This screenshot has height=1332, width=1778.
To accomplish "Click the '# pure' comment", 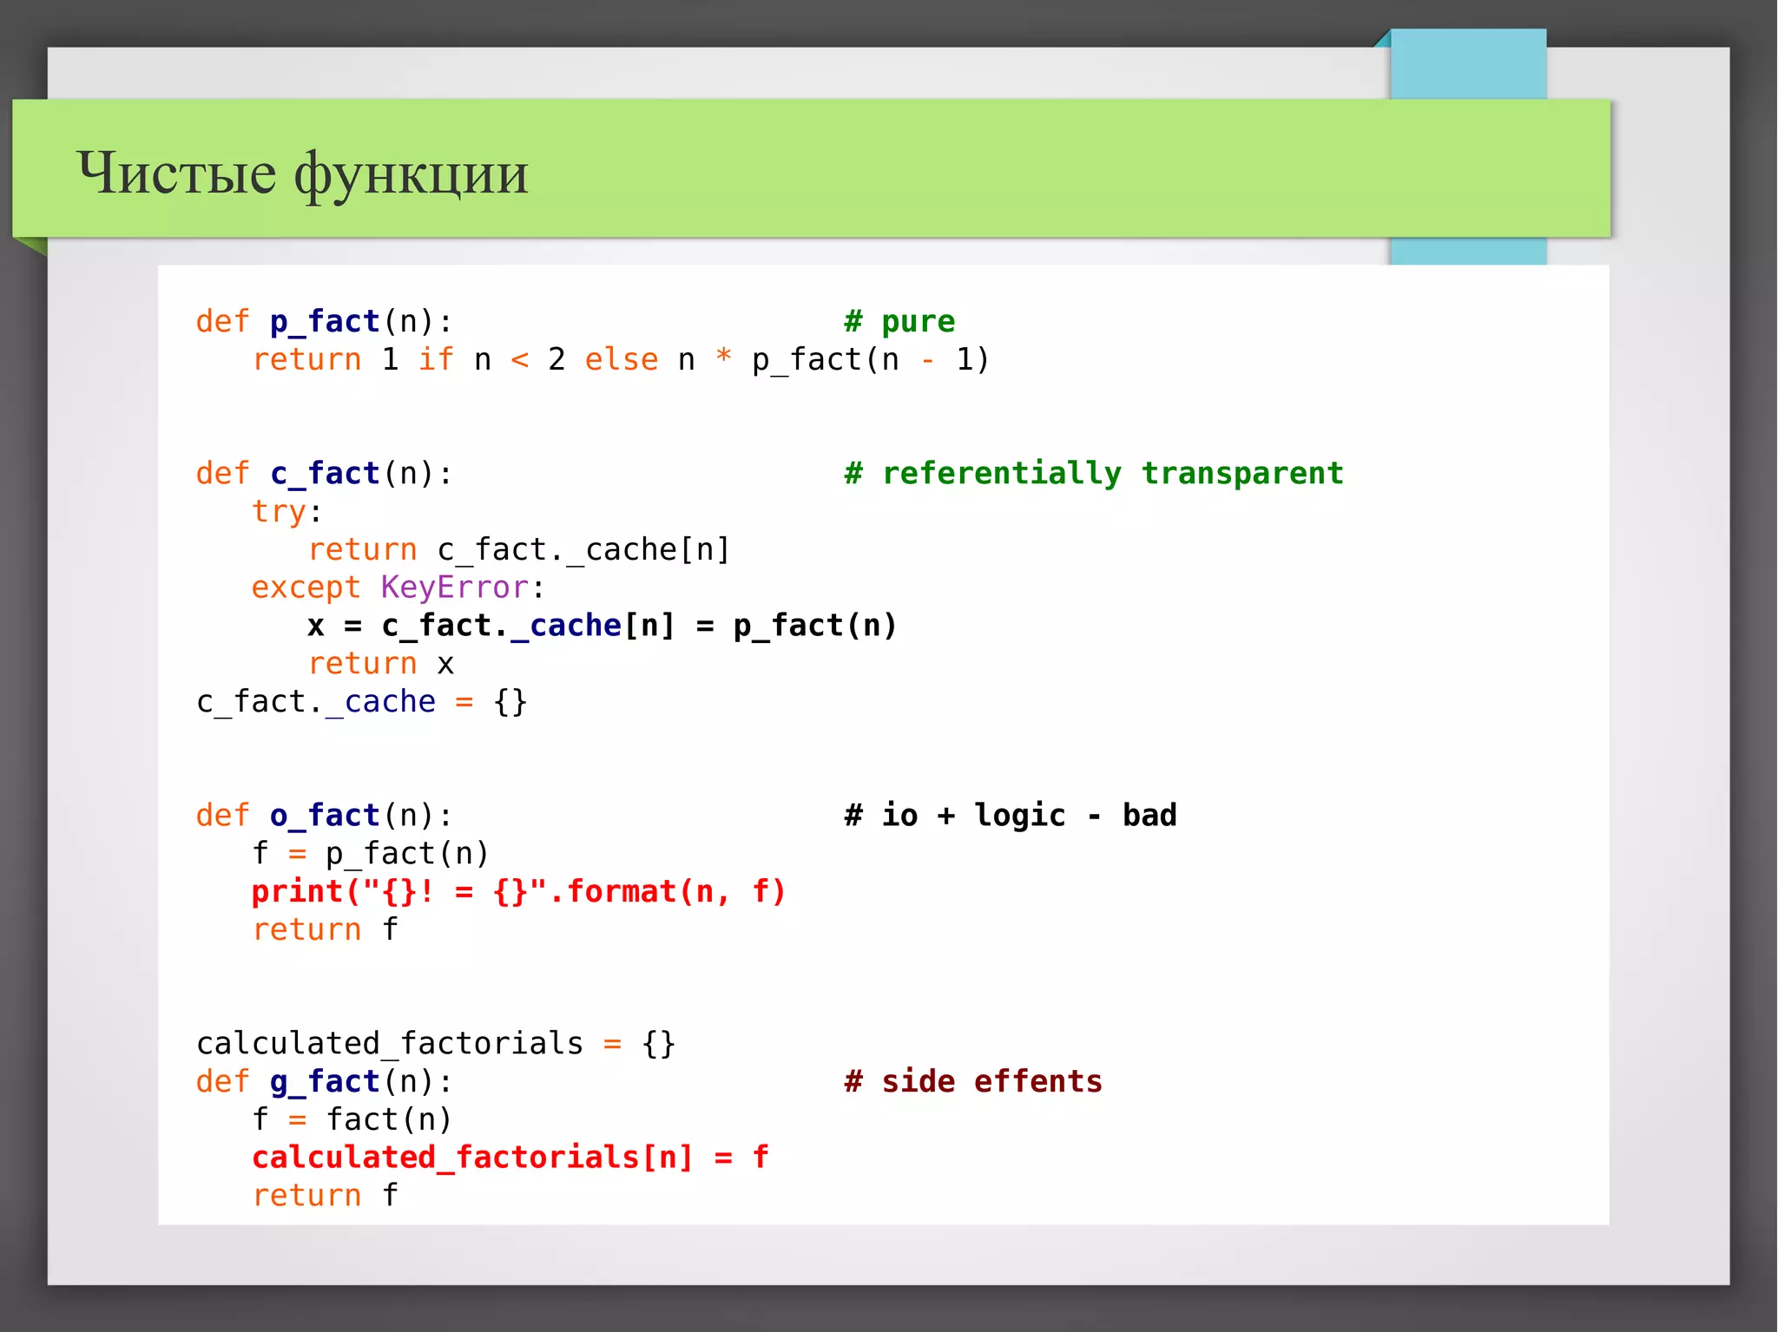I will point(899,322).
